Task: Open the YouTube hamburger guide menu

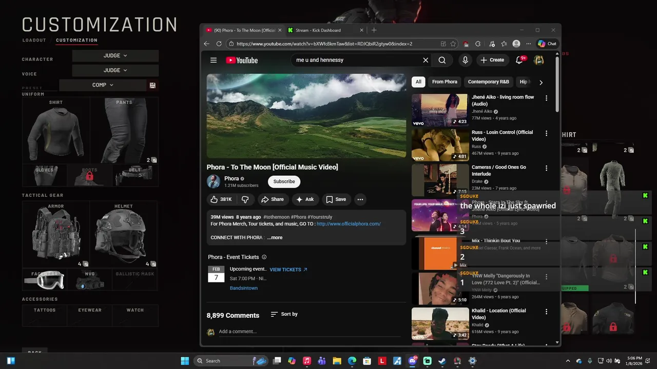Action: (x=214, y=60)
